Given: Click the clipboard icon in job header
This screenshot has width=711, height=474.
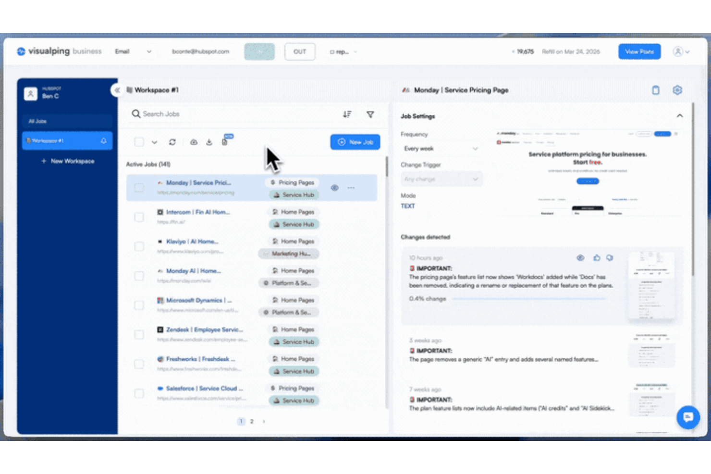Looking at the screenshot, I should click(656, 90).
